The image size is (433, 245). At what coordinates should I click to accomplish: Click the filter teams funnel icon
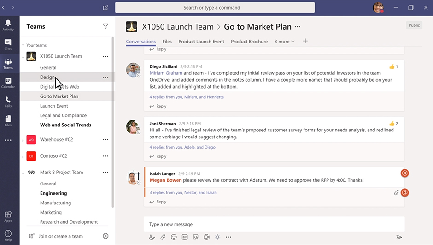105,26
